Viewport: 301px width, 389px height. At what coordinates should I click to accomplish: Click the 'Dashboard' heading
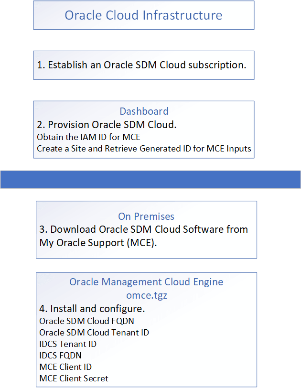coord(144,111)
